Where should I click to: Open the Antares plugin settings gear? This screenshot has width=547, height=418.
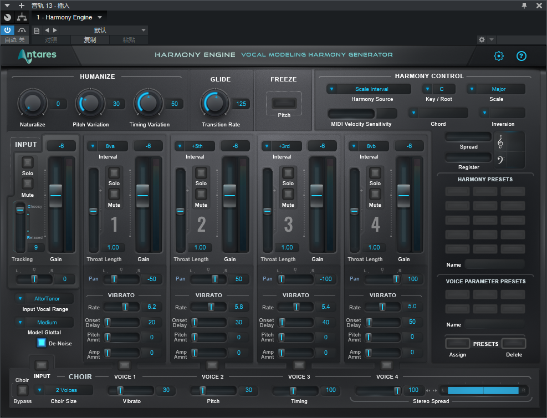click(x=499, y=56)
